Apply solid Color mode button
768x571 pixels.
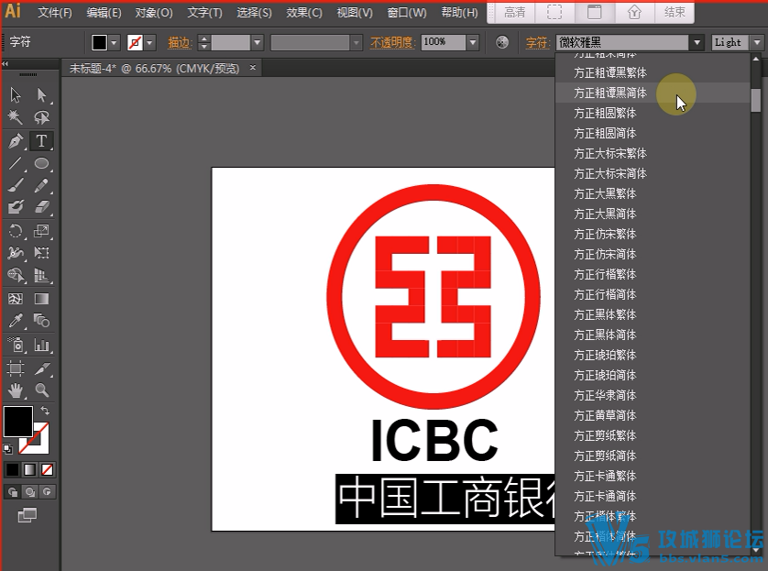[12, 469]
